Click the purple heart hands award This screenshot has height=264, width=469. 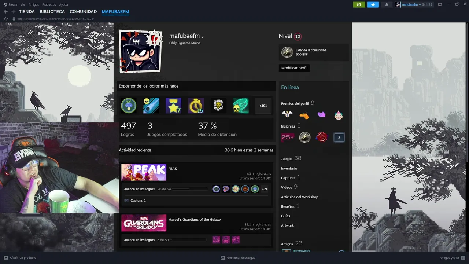(321, 115)
